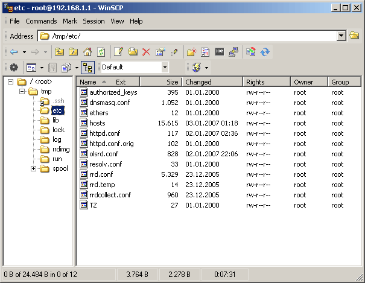This screenshot has height=283, width=365.
Task: Collapse the tmp folder in tree
Action: pyautogui.click(x=21, y=91)
